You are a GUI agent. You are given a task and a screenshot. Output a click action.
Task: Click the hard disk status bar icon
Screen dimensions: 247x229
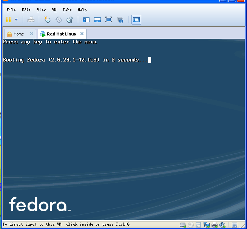(x=183, y=225)
